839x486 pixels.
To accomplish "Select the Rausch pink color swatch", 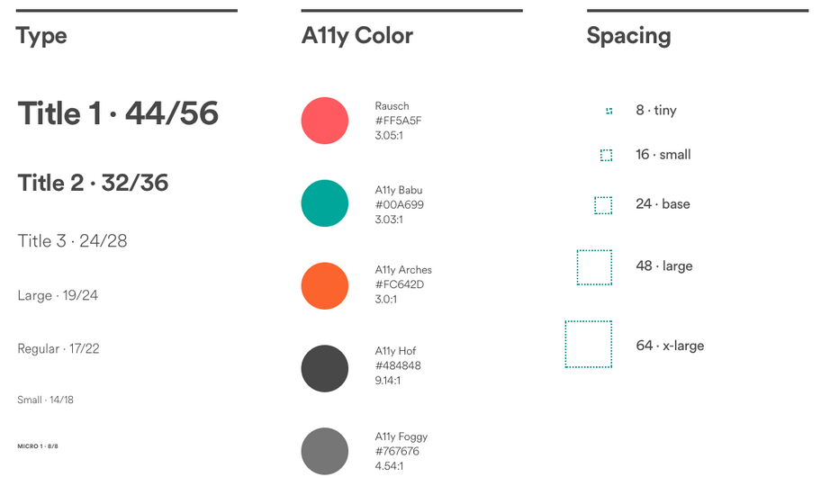I will tap(325, 121).
